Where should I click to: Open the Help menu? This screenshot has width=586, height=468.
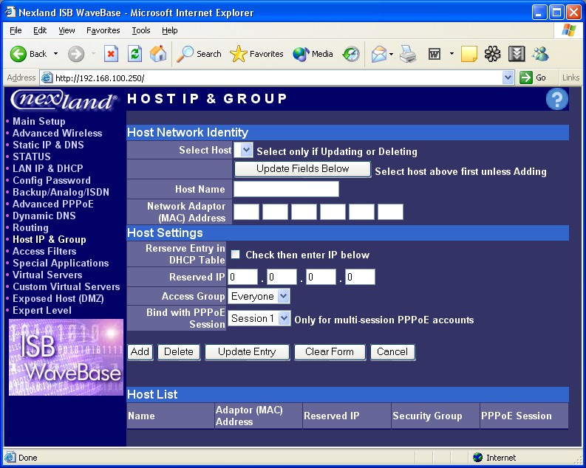[170, 30]
